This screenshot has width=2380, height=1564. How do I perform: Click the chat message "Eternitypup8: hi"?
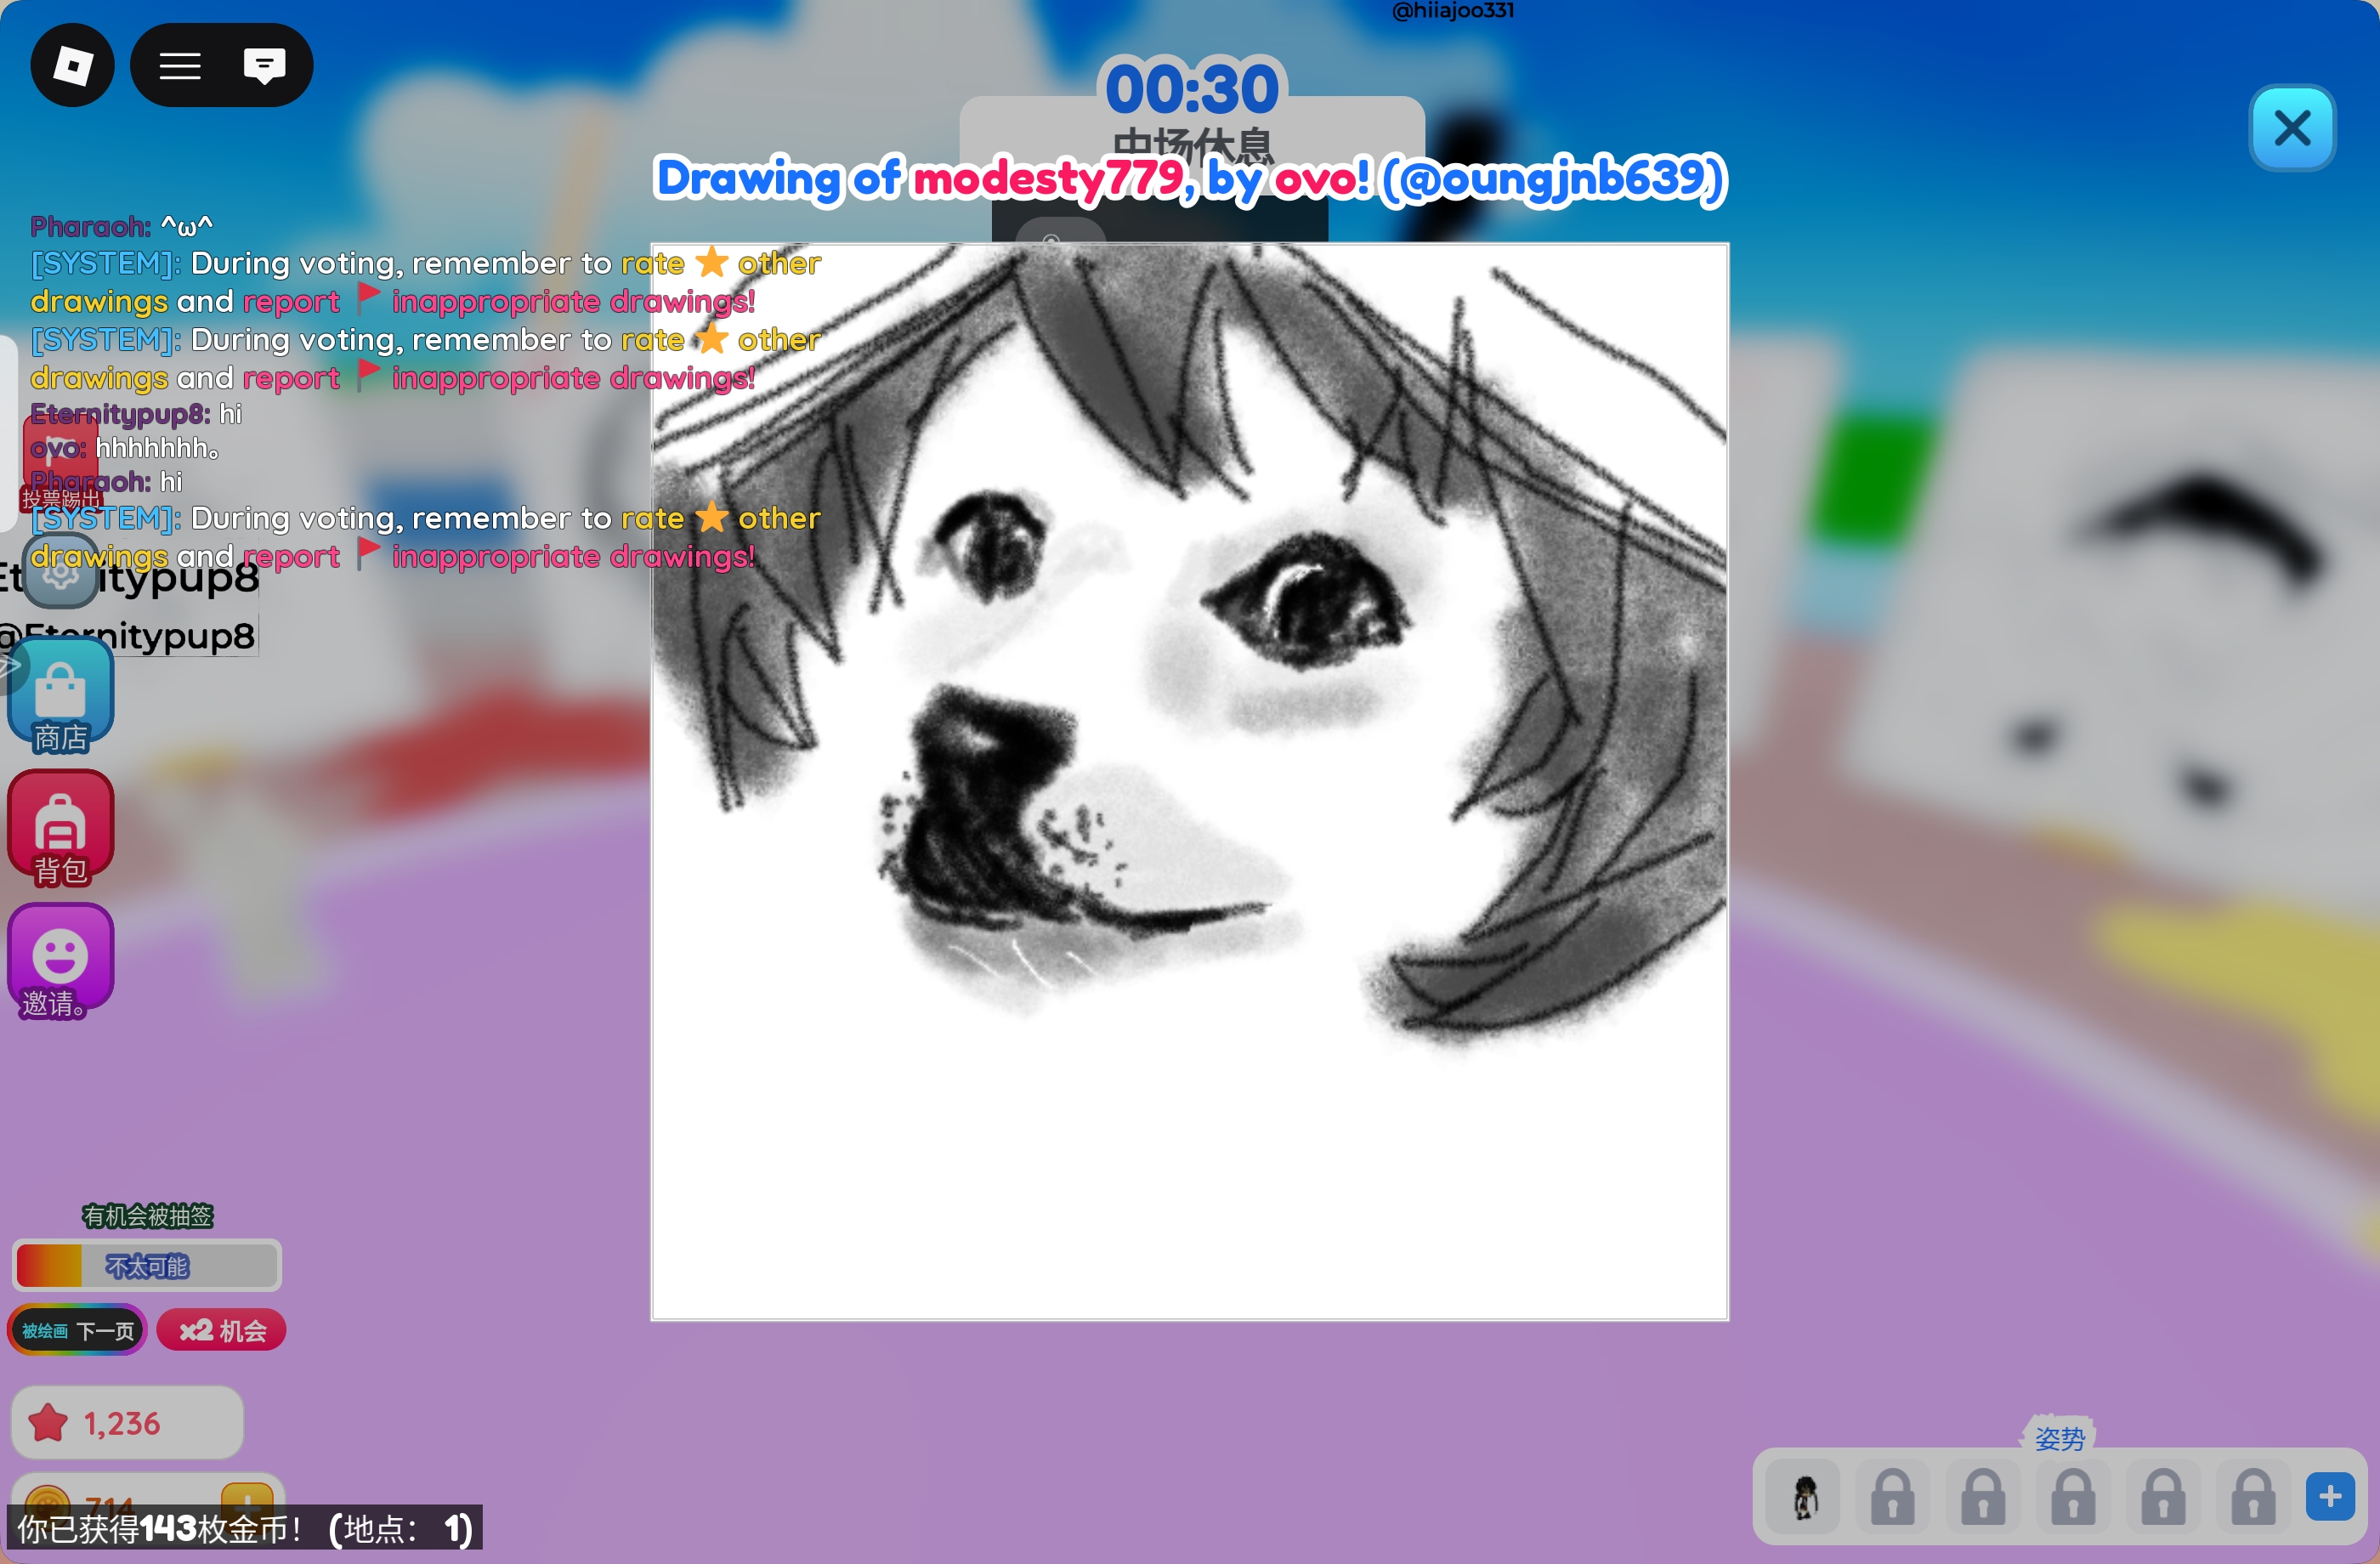point(136,413)
